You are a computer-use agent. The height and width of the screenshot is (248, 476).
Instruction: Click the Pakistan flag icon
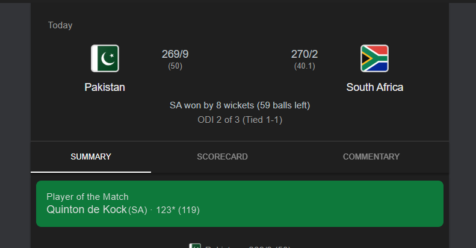click(105, 58)
